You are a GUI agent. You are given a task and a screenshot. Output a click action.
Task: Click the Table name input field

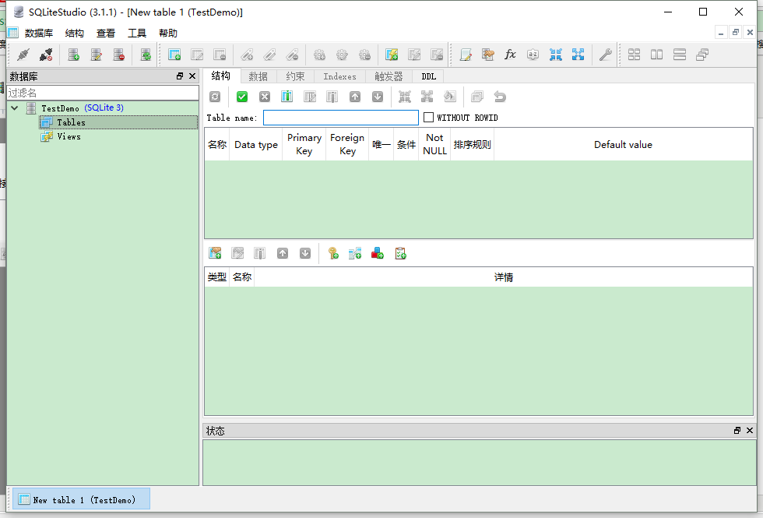point(341,118)
